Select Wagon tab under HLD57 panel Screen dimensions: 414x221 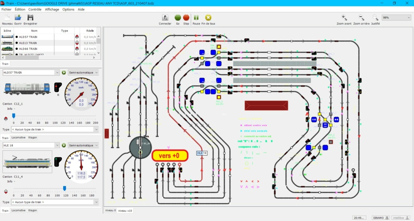point(32,138)
